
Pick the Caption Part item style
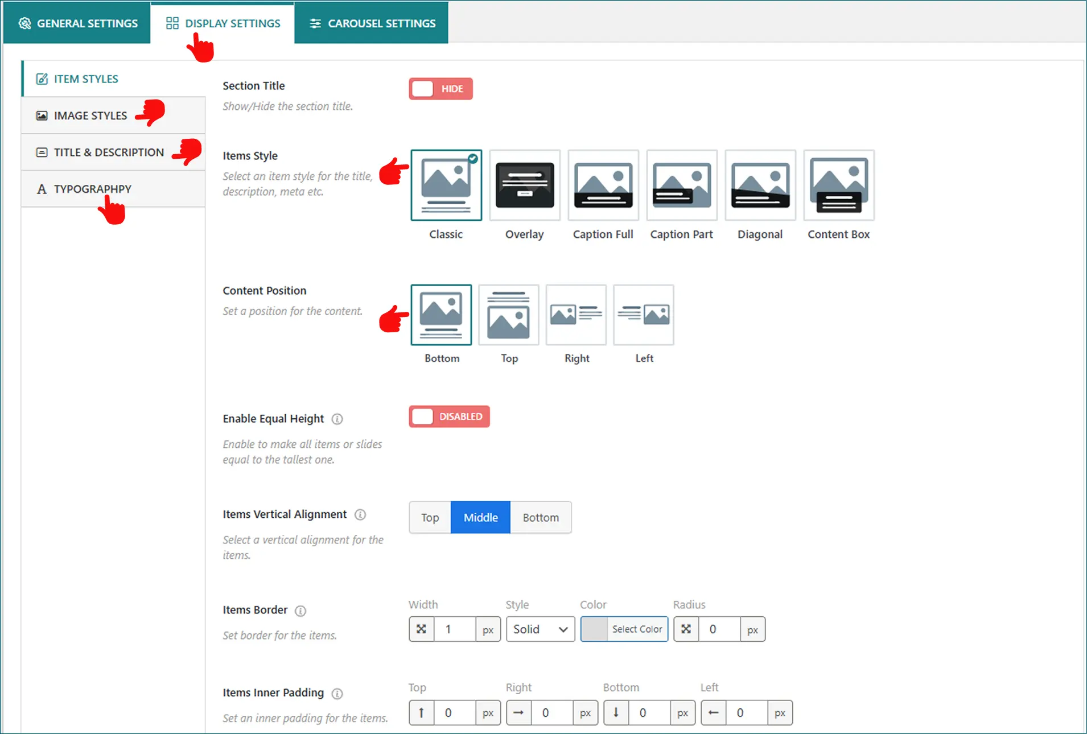(681, 185)
